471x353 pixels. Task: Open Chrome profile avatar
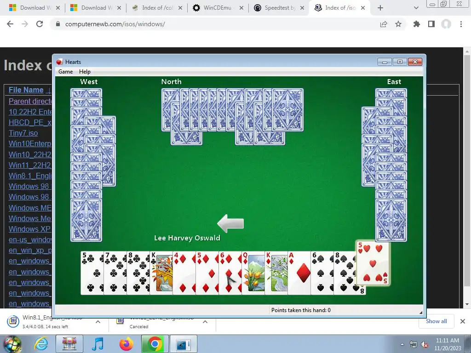(446, 24)
